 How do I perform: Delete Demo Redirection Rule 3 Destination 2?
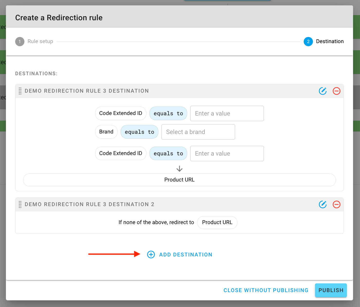point(336,205)
